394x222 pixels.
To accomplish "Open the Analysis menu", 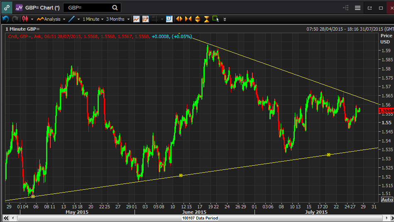I will 49,19.
